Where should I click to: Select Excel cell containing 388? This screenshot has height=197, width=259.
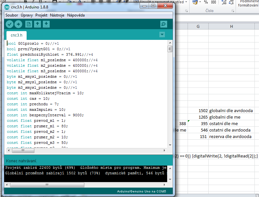[x=181, y=123]
